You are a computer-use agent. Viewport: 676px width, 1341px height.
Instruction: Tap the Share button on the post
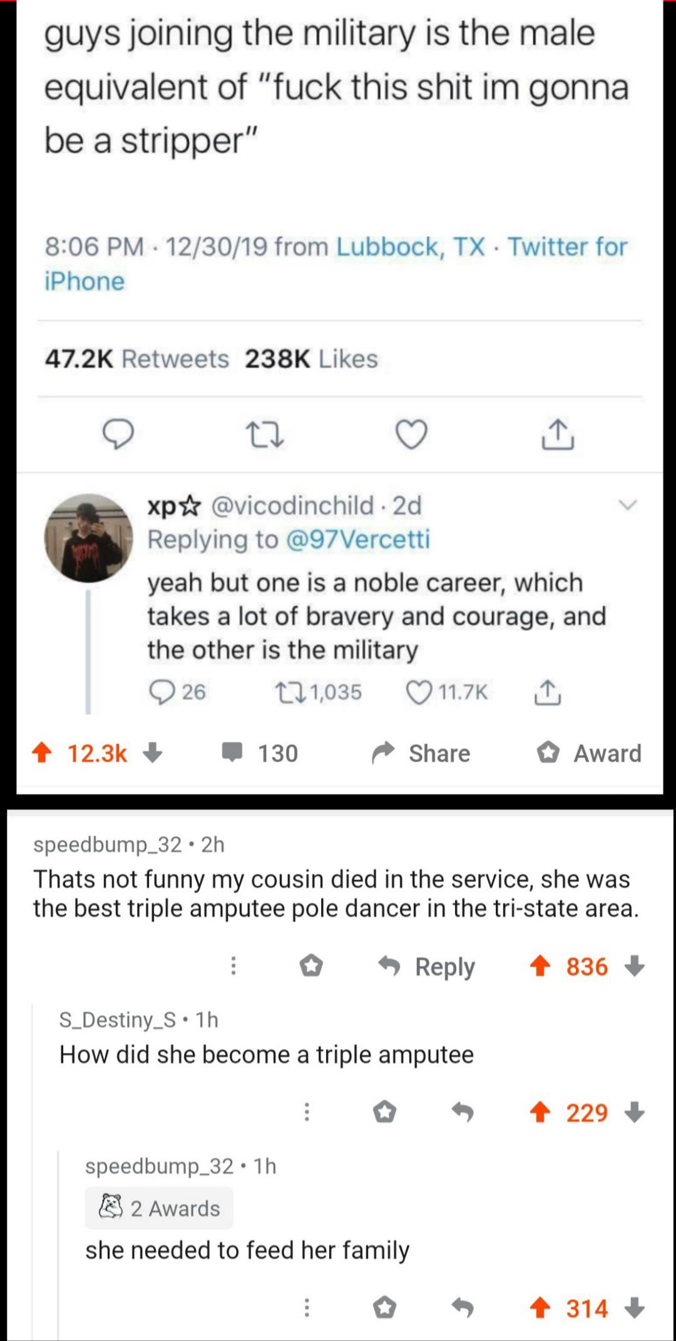pyautogui.click(x=421, y=753)
